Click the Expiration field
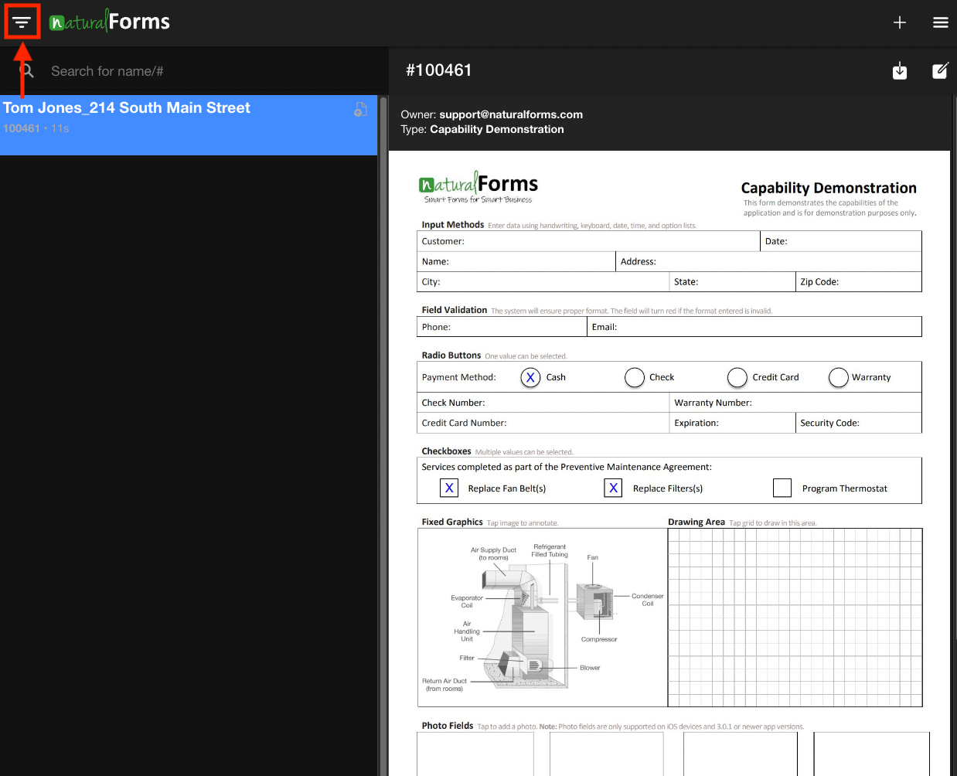This screenshot has height=776, width=957. pos(732,423)
